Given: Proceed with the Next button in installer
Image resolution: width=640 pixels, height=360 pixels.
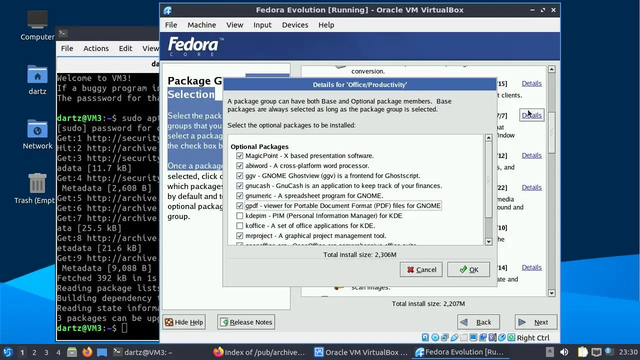Looking at the screenshot, I should [x=536, y=322].
